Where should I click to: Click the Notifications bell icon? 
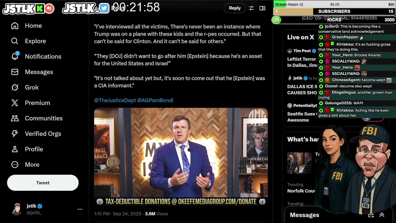click(15, 56)
